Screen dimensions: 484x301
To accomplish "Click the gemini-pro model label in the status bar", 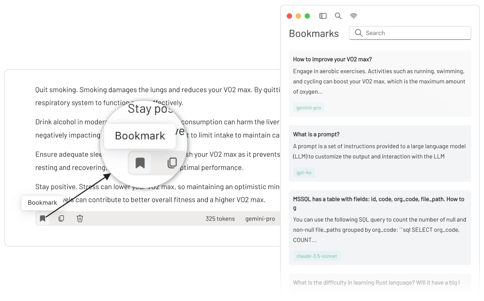I will click(260, 218).
